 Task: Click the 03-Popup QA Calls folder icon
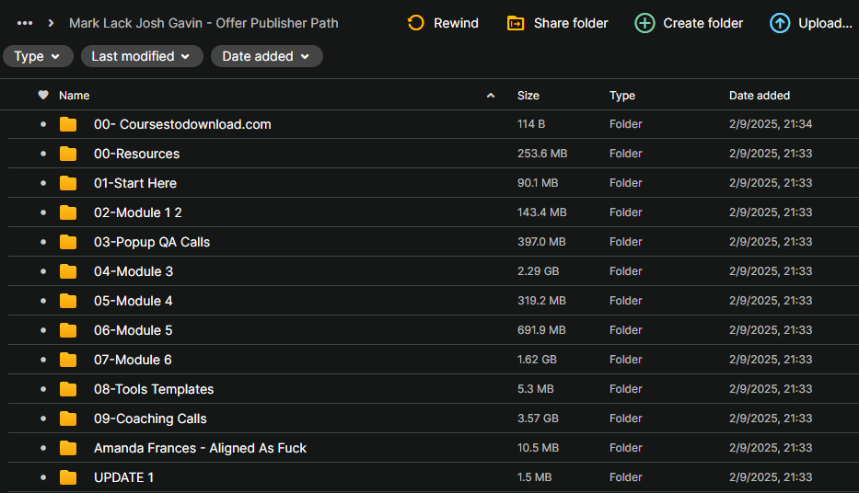(68, 242)
